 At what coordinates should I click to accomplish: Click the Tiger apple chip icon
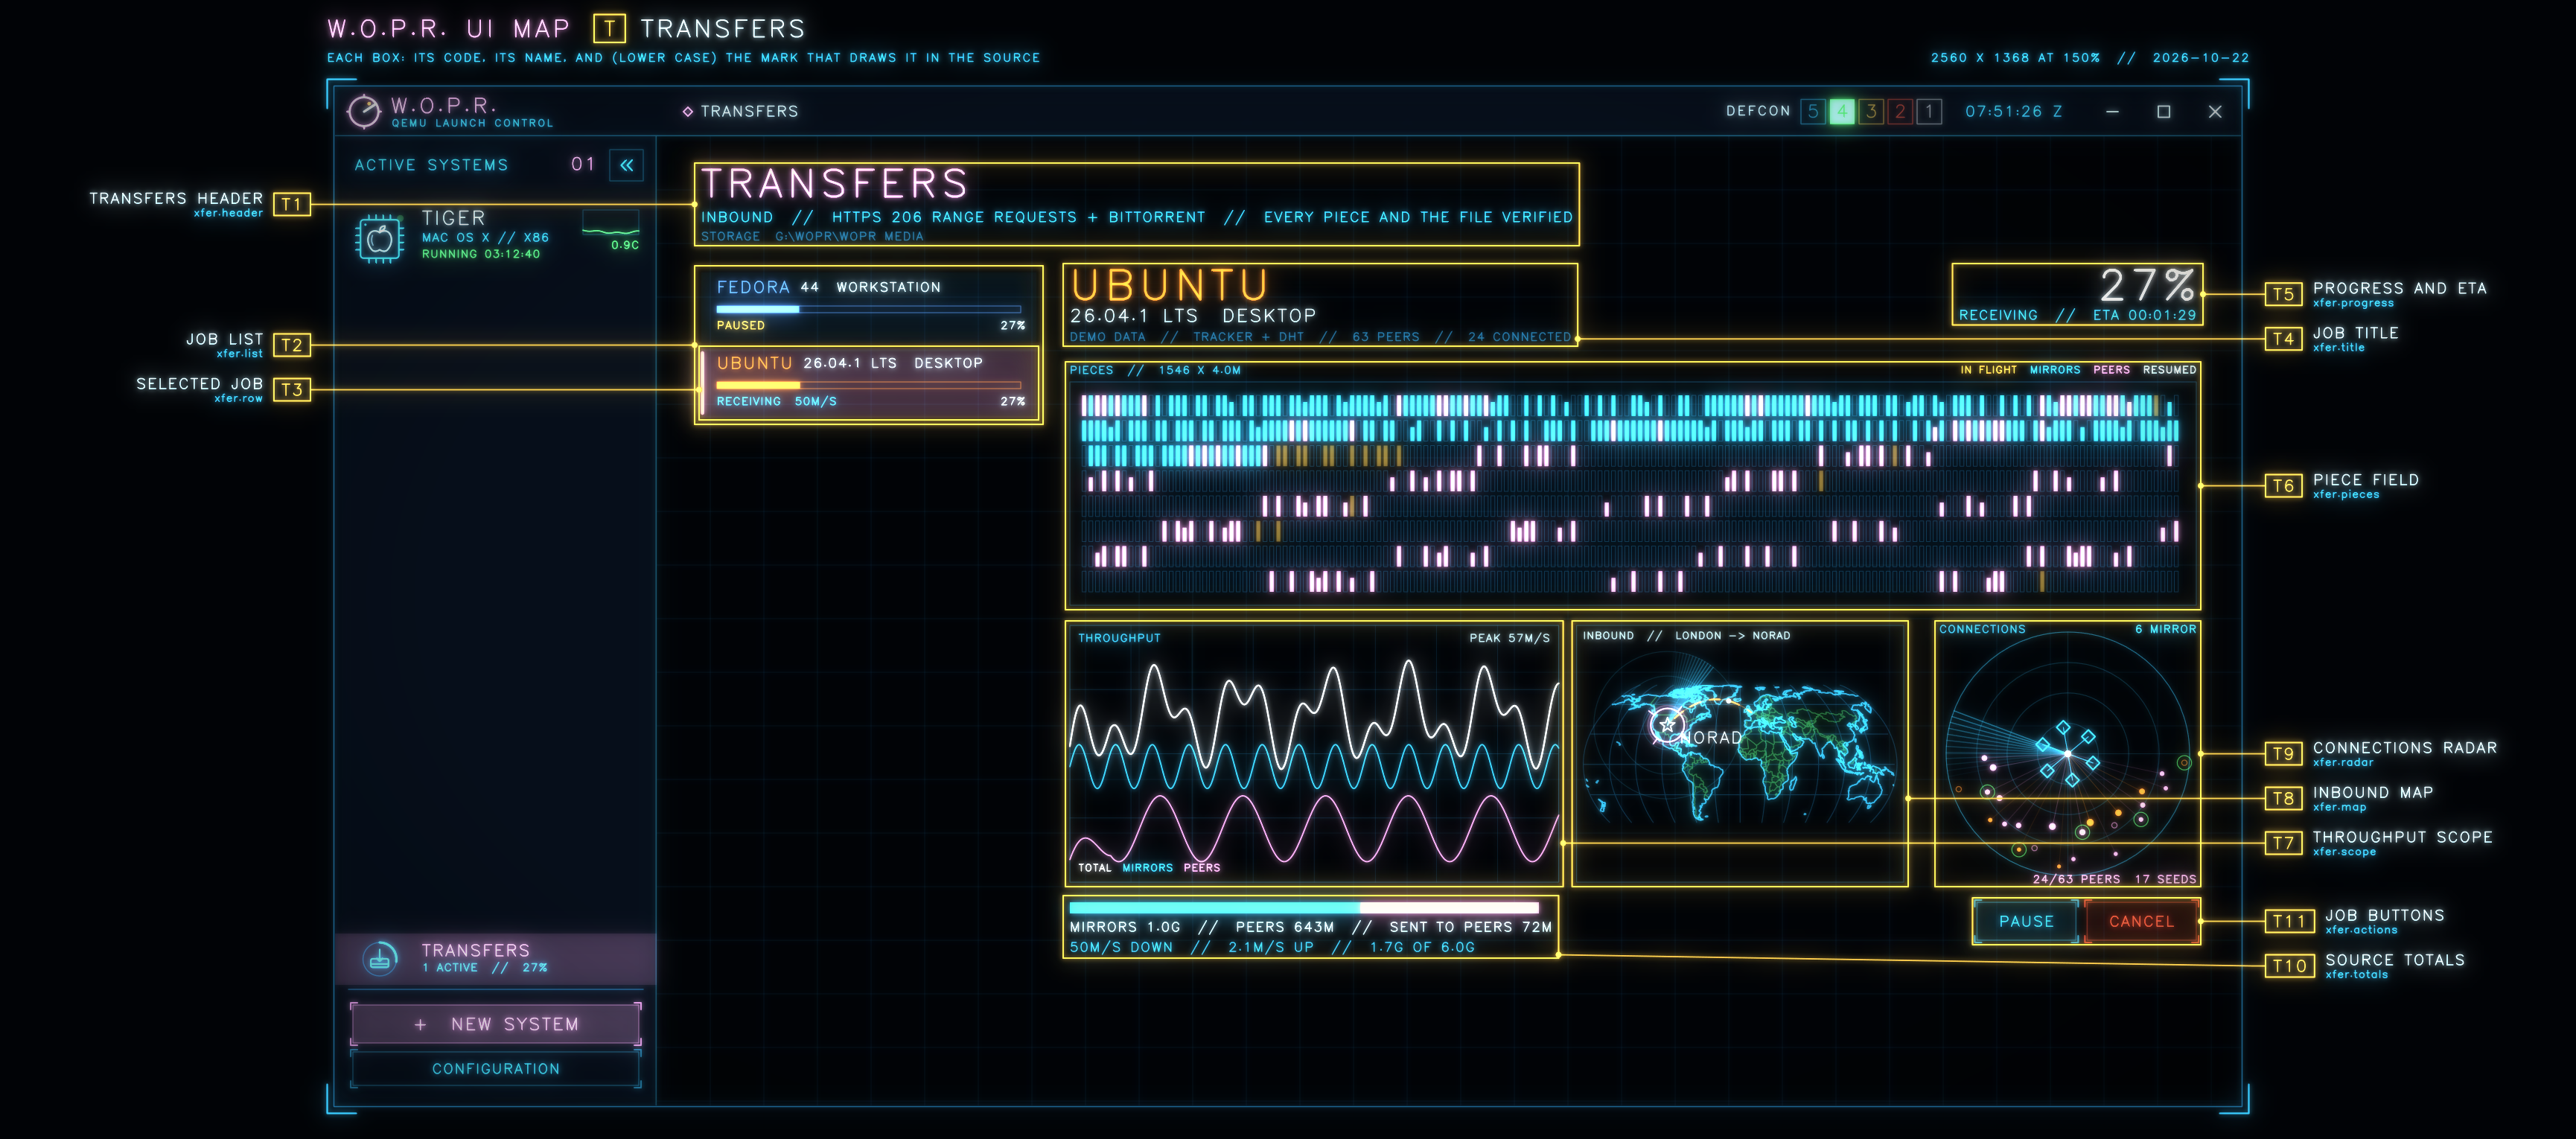click(380, 239)
